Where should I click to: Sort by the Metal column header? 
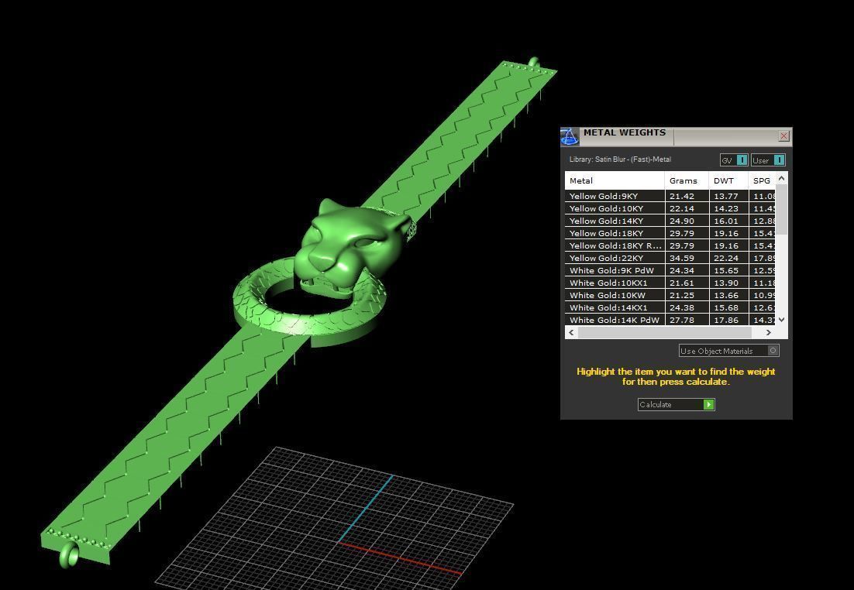(x=615, y=180)
